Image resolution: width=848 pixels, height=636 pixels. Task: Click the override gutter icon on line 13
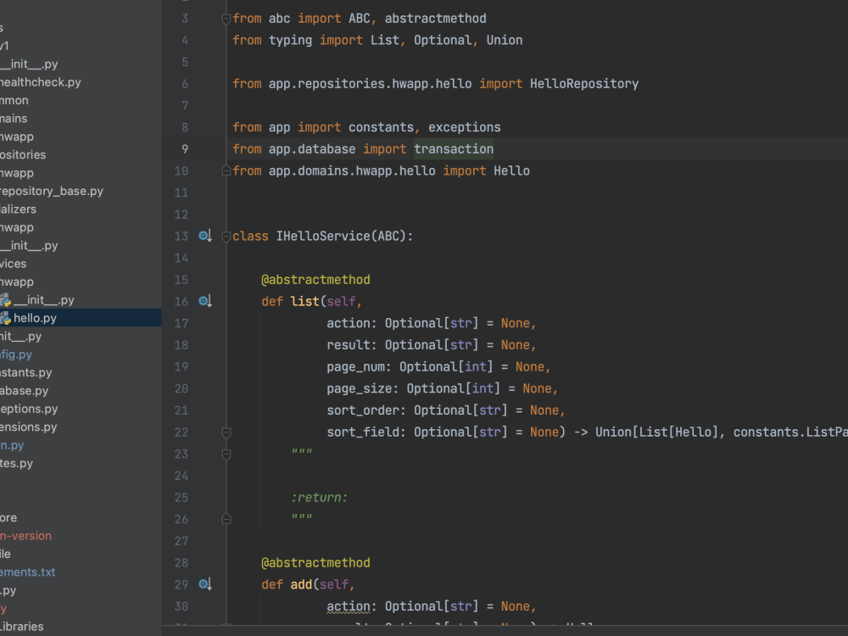point(205,236)
